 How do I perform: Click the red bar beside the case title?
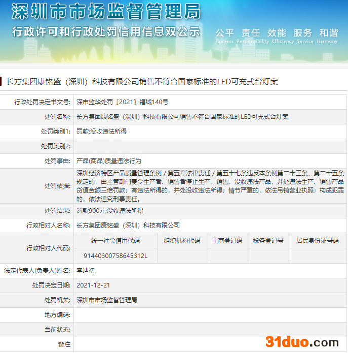[2, 81]
